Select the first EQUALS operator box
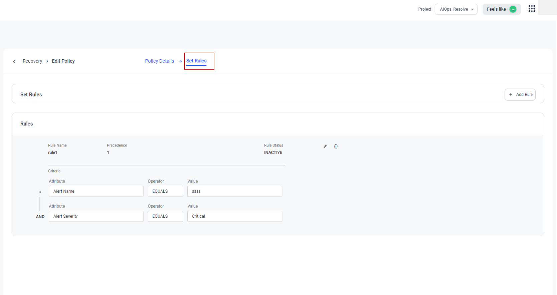This screenshot has height=295, width=557. (165, 191)
